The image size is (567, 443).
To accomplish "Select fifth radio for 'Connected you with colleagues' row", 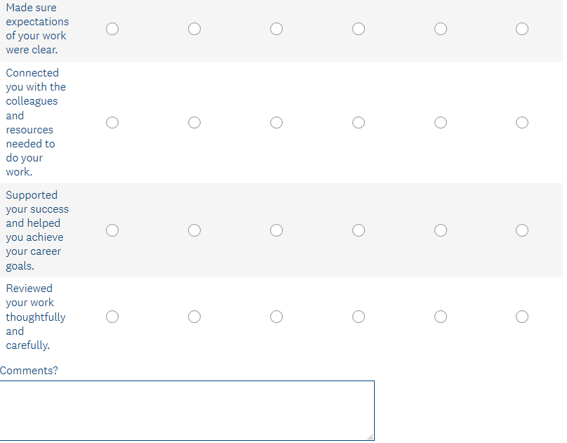I will point(441,123).
